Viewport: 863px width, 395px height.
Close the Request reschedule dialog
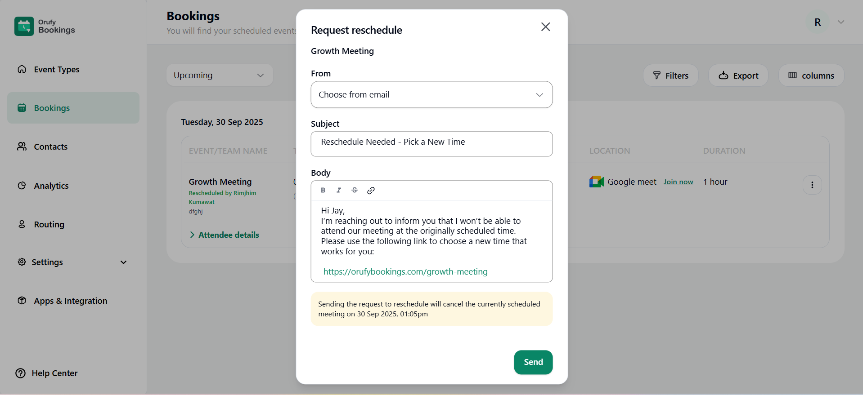click(545, 27)
